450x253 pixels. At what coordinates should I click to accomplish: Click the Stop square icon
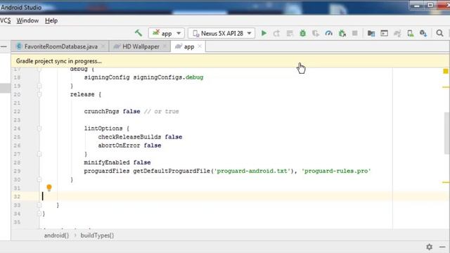[x=354, y=33]
